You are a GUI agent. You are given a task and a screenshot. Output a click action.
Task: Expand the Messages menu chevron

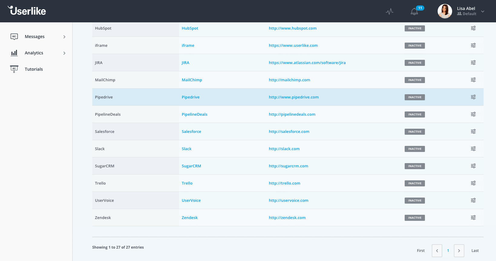64,37
